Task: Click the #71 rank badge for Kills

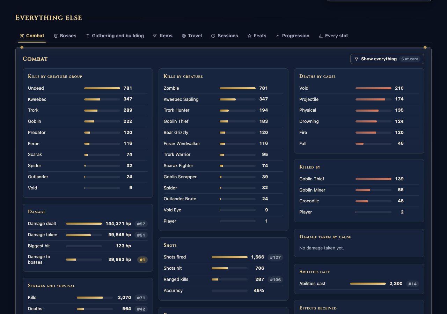Action: point(141,298)
